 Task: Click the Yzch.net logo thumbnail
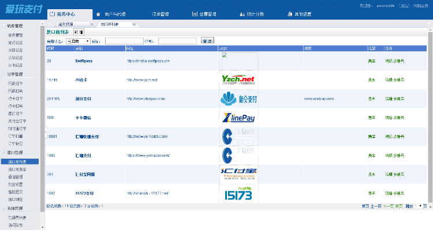click(238, 80)
